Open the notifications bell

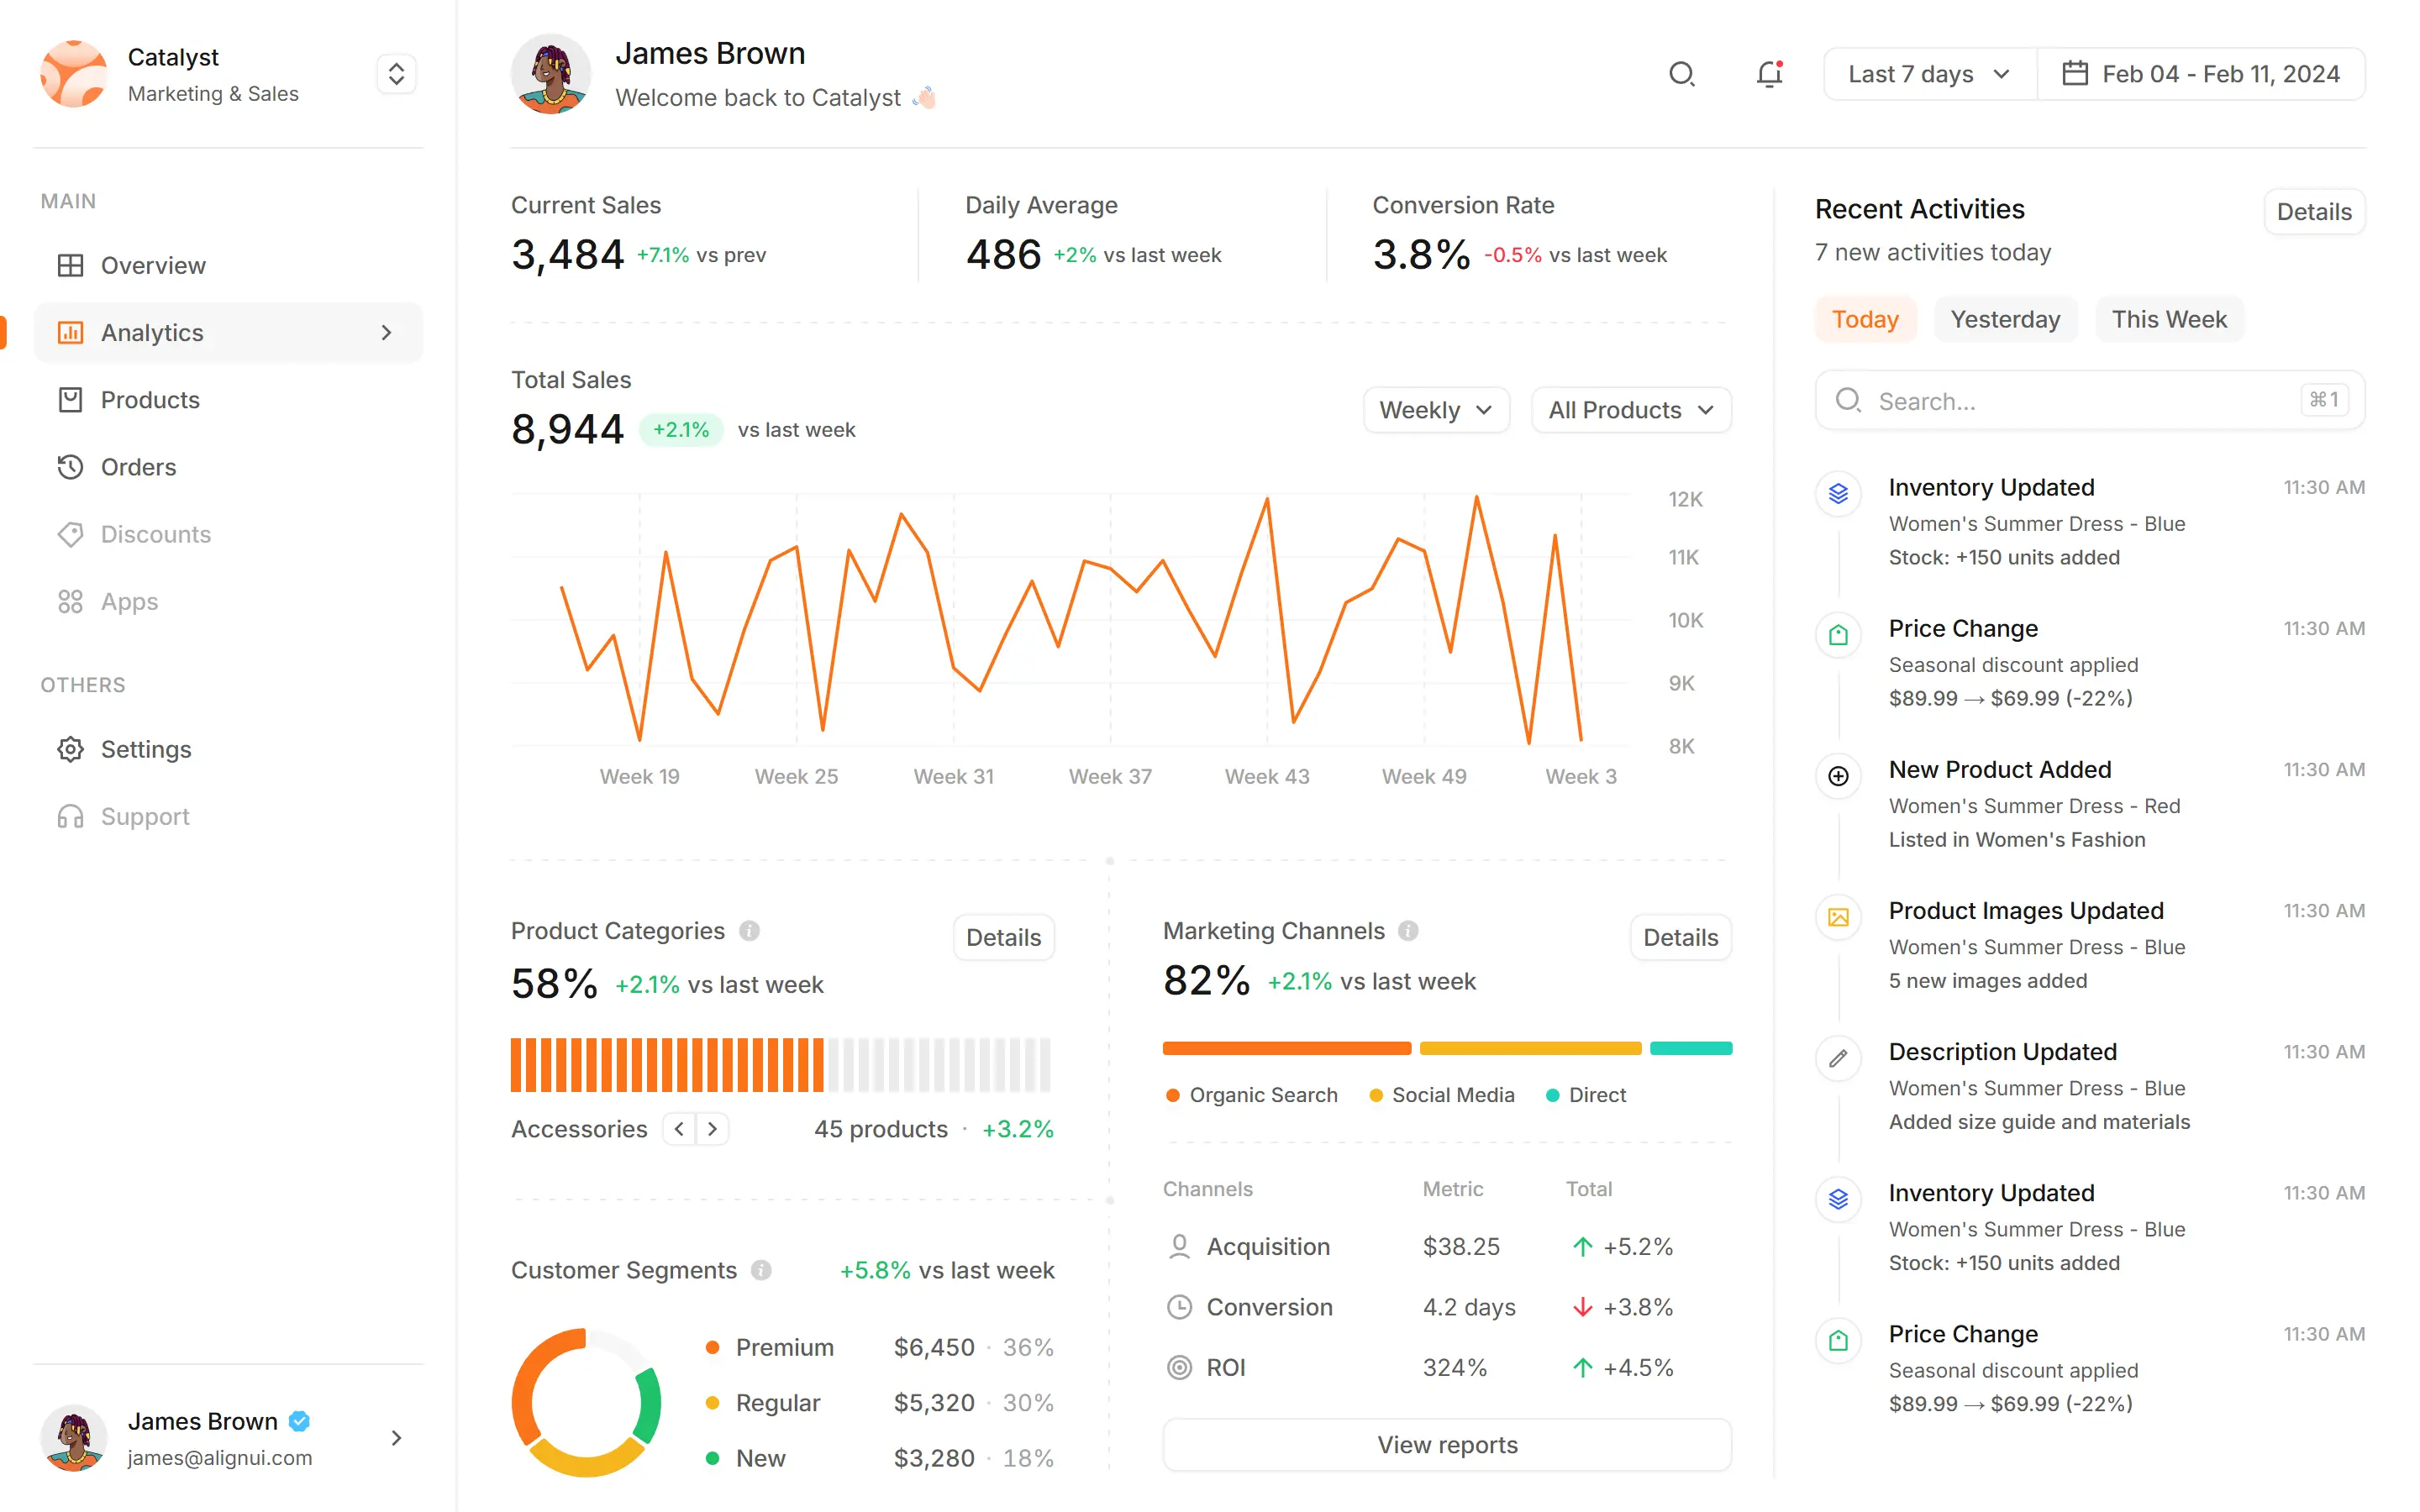1769,74
